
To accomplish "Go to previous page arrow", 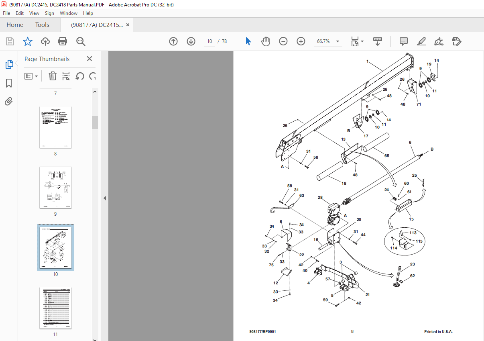I will tap(173, 41).
